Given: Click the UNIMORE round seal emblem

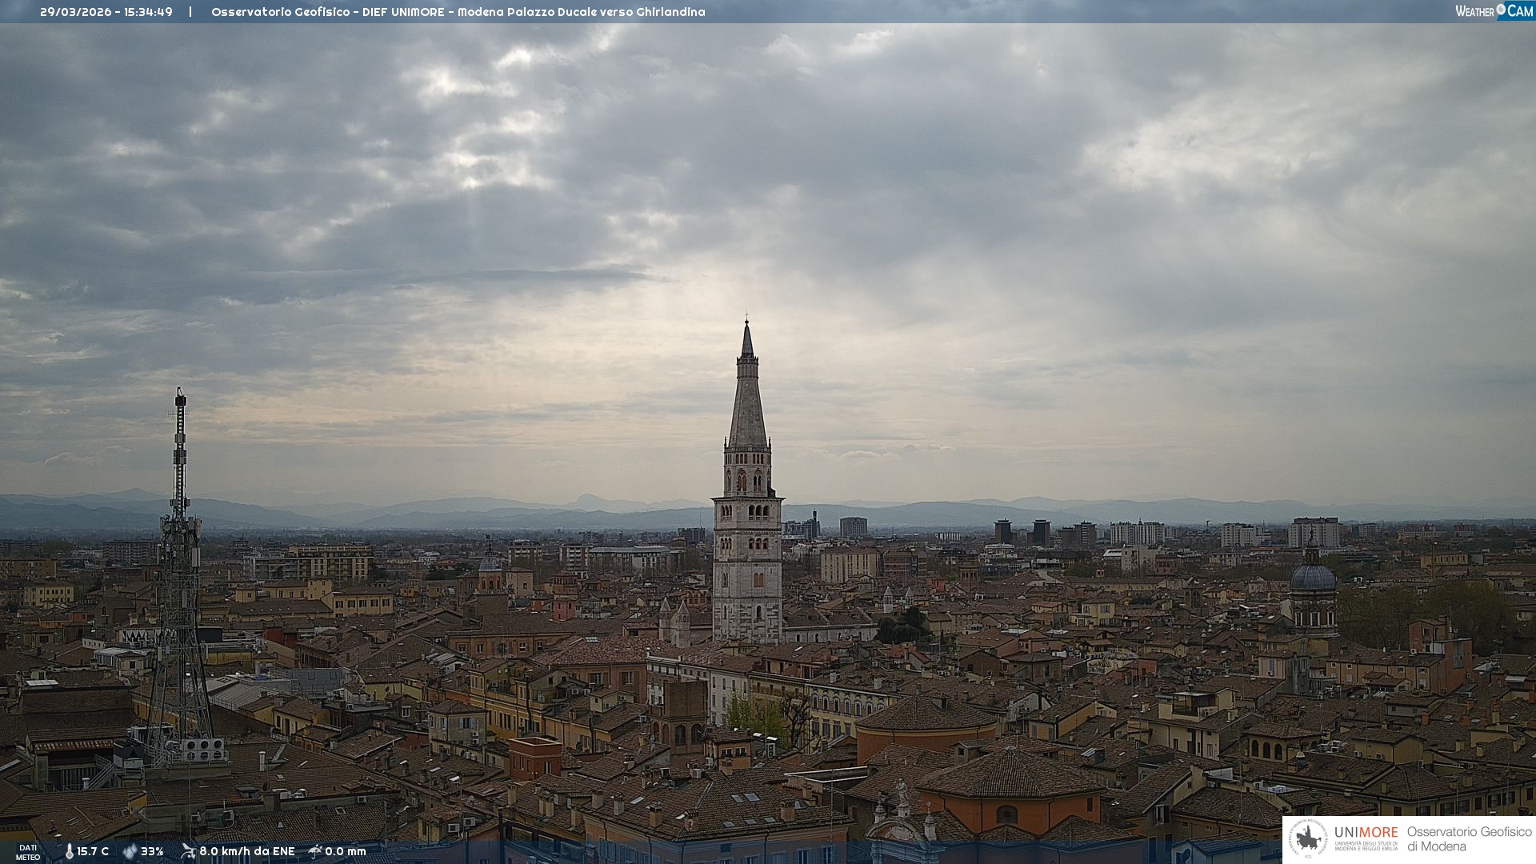Looking at the screenshot, I should click(1308, 839).
